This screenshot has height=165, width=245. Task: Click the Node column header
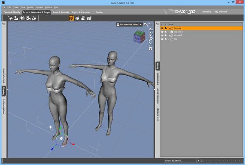coord(171,25)
